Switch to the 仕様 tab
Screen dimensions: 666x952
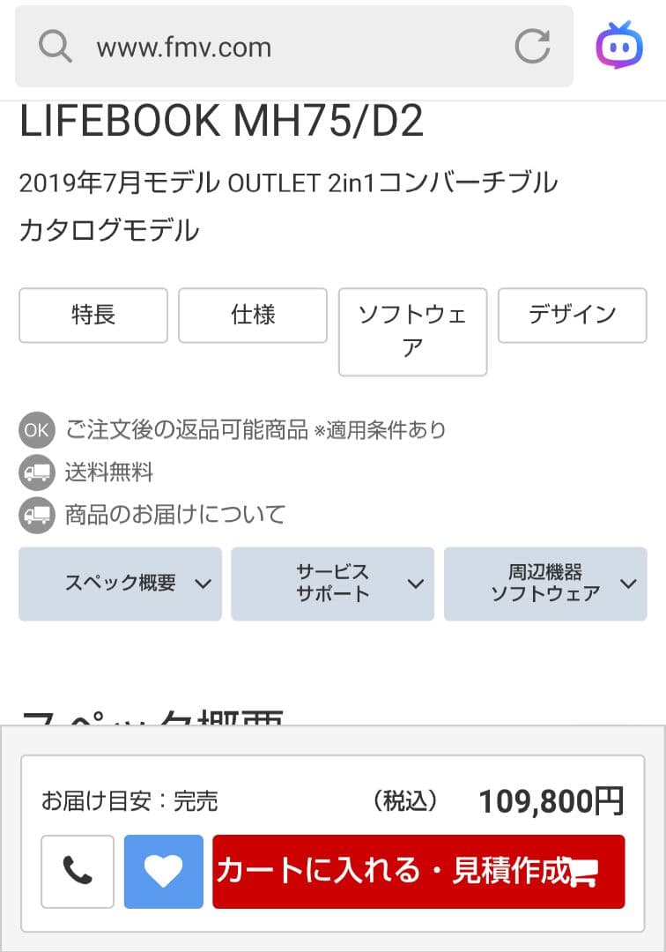tap(253, 315)
